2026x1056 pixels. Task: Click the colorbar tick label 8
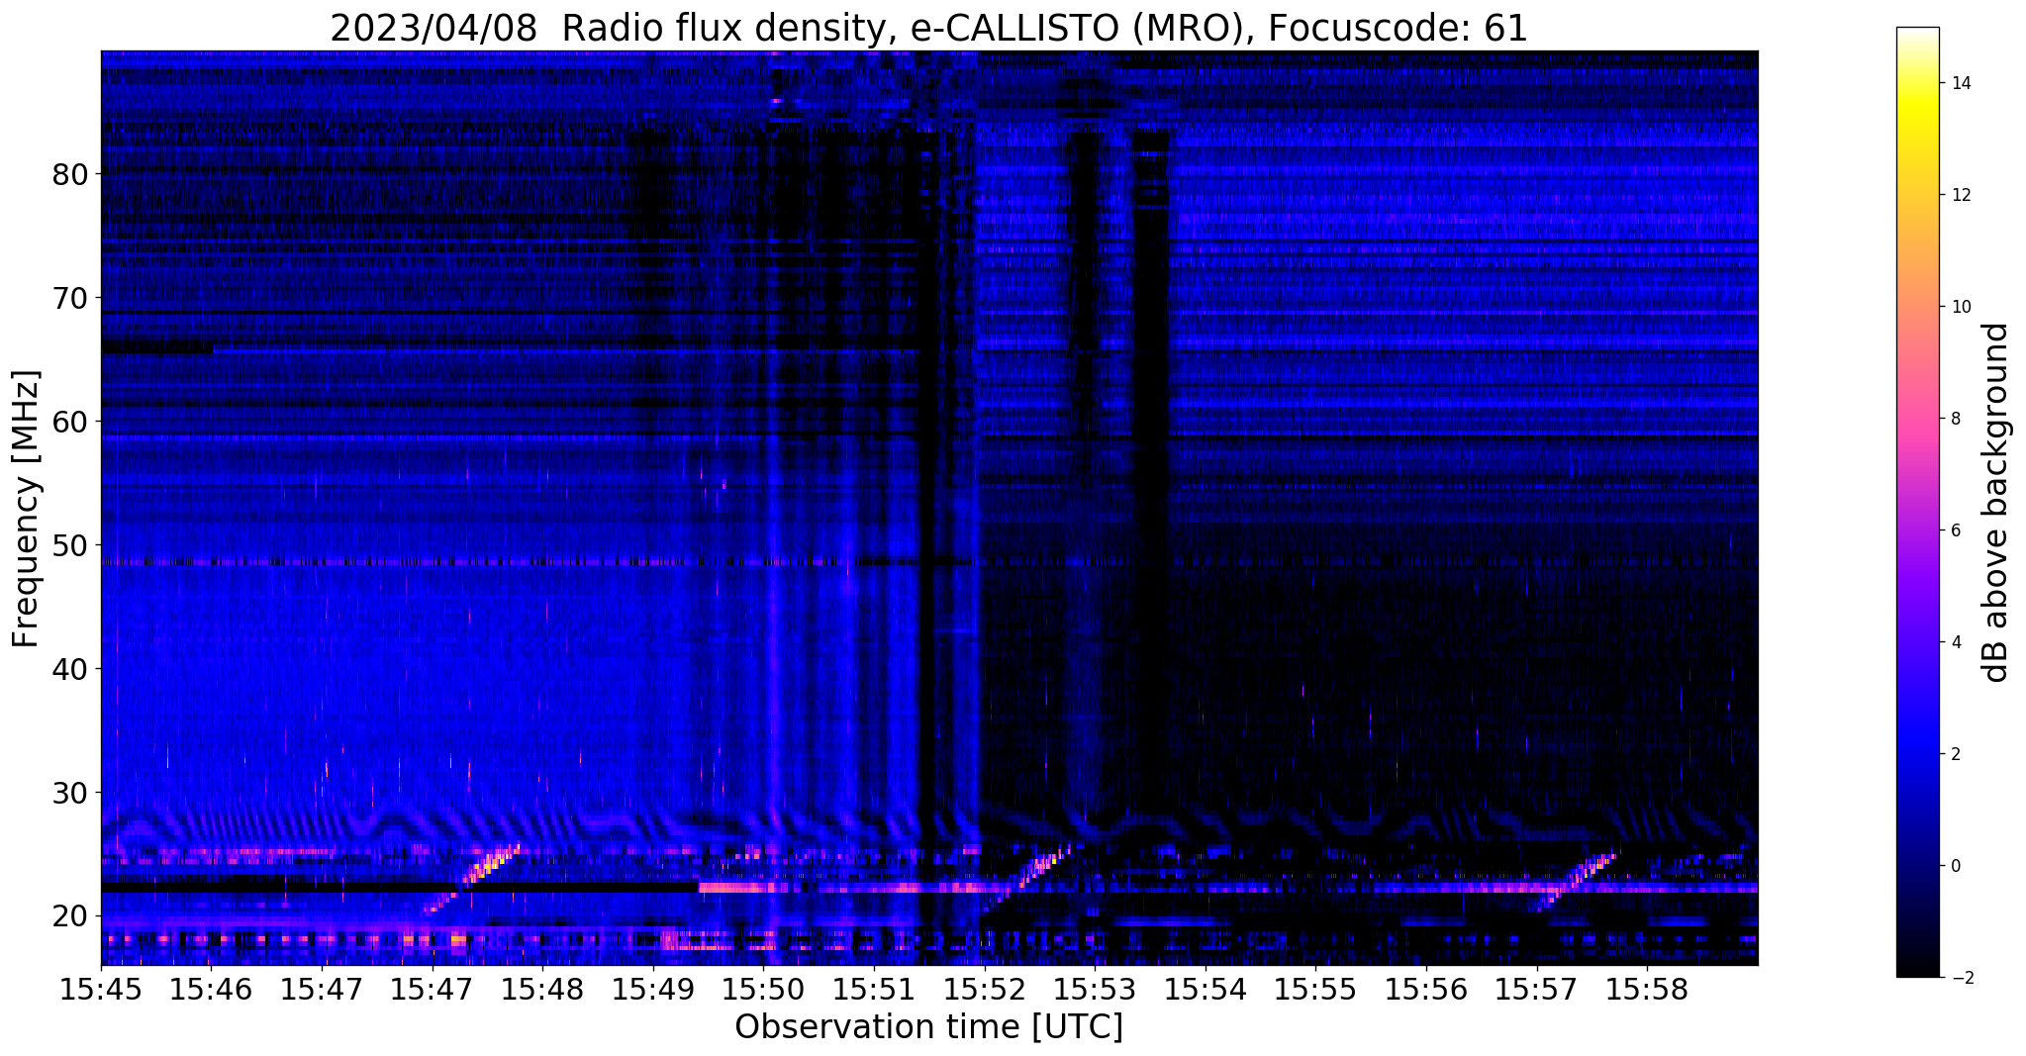coord(1956,419)
